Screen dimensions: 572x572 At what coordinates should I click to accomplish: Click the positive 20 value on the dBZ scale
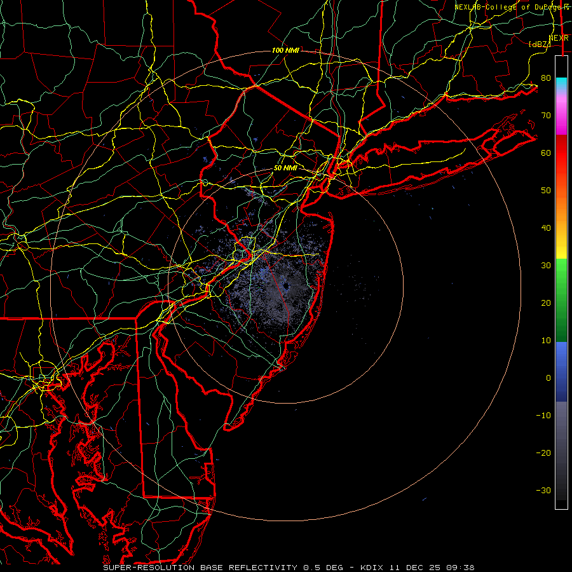coord(546,303)
